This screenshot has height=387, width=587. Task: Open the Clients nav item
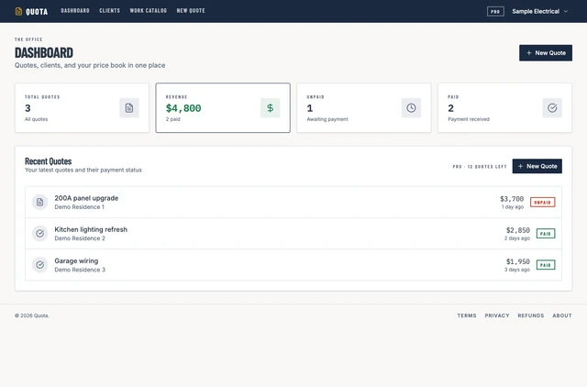[110, 11]
